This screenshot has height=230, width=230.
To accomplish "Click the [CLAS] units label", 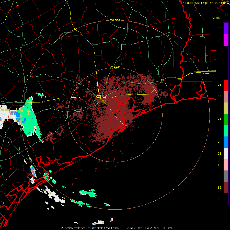I will [x=216, y=18].
